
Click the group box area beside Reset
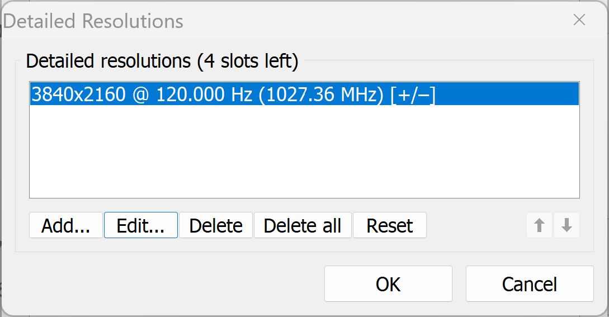click(476, 225)
